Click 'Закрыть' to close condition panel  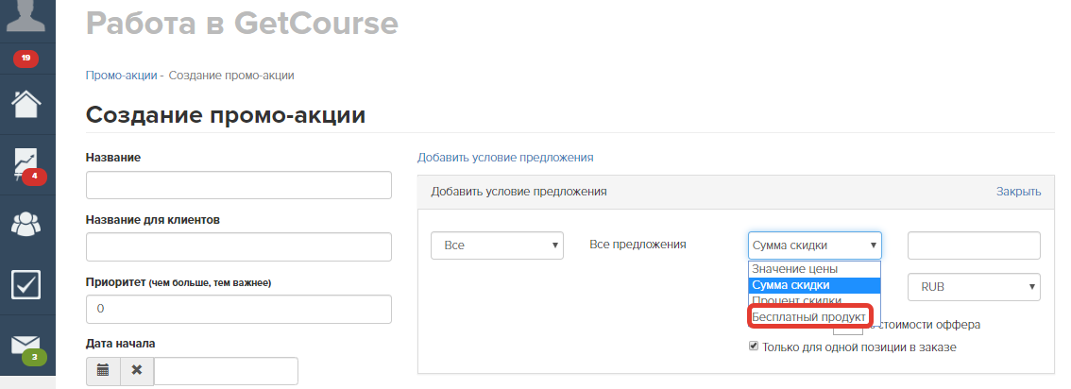pyautogui.click(x=1018, y=192)
